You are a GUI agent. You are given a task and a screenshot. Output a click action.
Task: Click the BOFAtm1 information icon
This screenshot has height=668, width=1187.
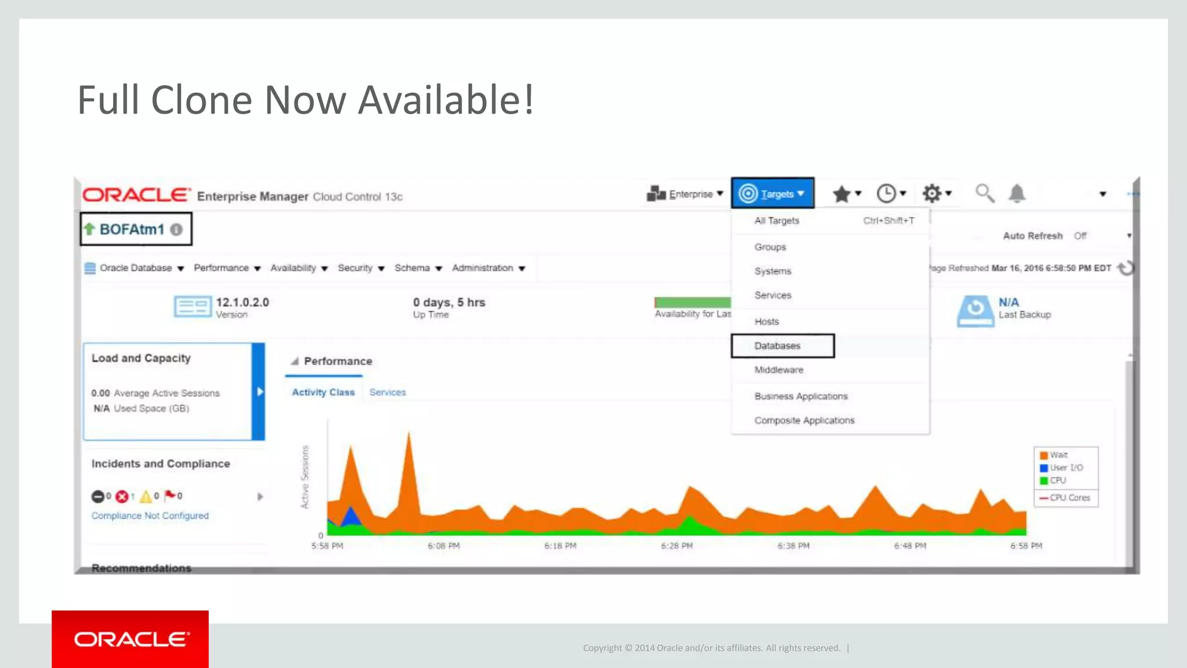(176, 230)
